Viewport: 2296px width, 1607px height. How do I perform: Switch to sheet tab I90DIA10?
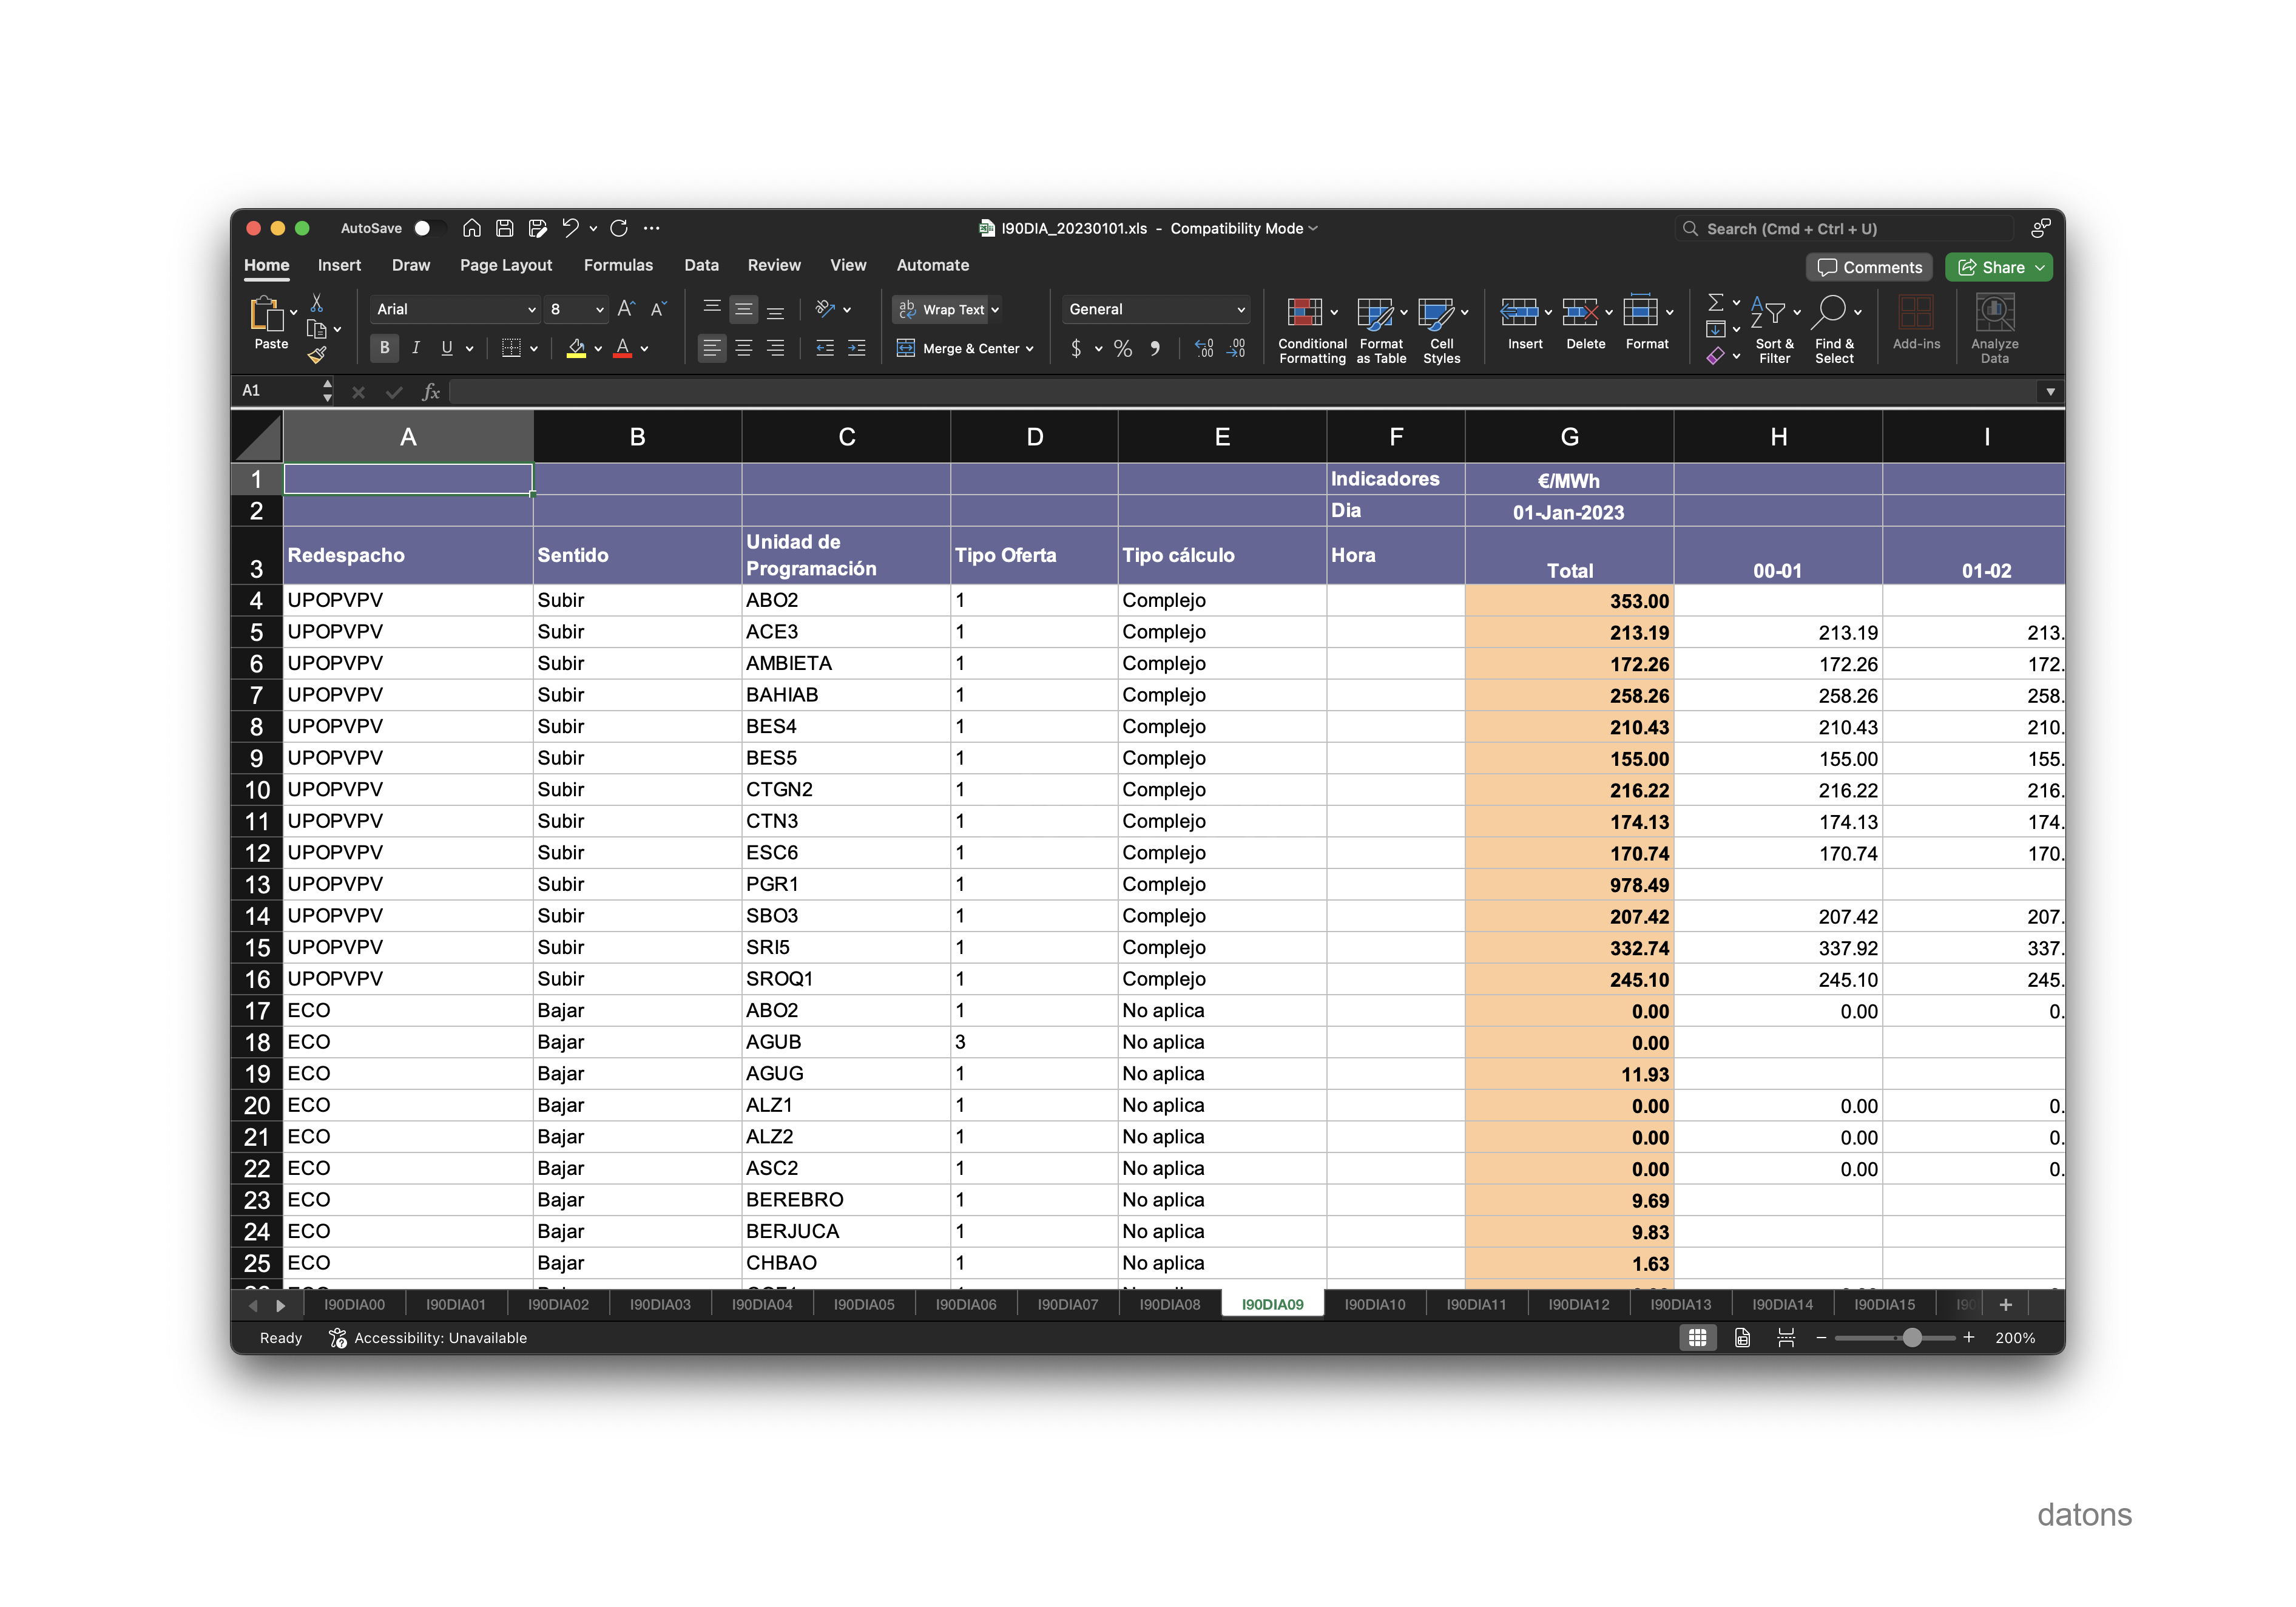point(1374,1304)
